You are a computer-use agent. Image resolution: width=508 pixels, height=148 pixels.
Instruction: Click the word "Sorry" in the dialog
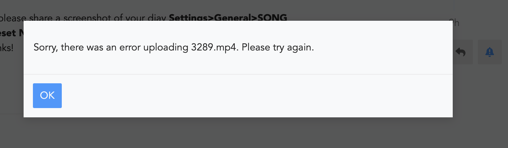45,47
